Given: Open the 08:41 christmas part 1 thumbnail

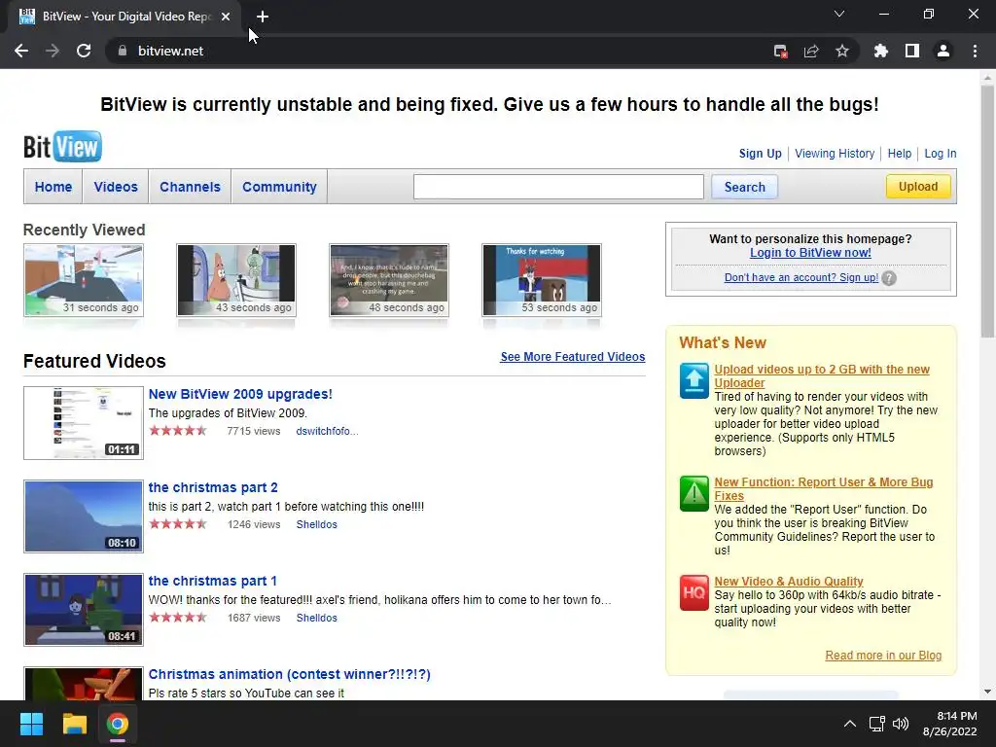Looking at the screenshot, I should [84, 610].
